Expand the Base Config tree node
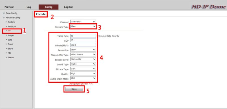Screen dimensions: 227x109 tap(4, 13)
